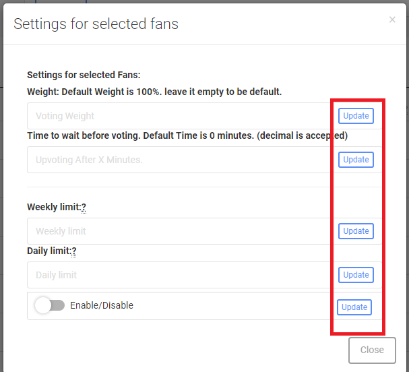
Task: Click Update next to Voting Weight
Action: pyautogui.click(x=356, y=116)
